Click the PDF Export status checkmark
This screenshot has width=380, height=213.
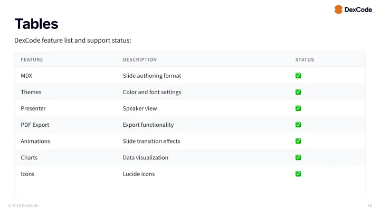[x=298, y=125]
